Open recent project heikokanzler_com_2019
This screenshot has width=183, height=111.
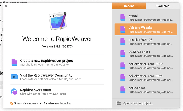click(x=146, y=66)
